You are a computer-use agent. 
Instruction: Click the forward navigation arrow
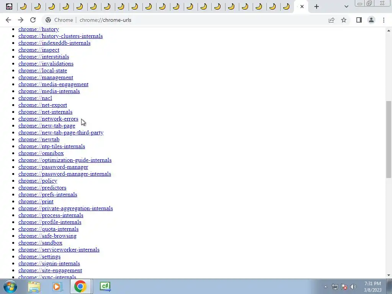pyautogui.click(x=21, y=20)
